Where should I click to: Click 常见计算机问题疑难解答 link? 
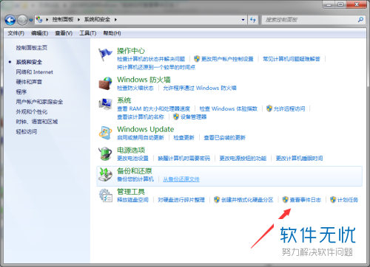click(292, 59)
